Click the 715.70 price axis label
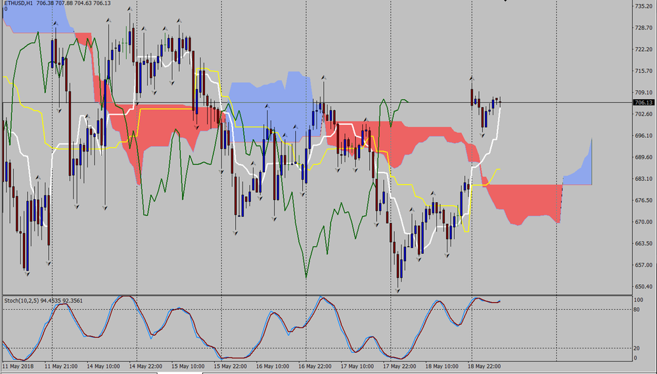This screenshot has width=657, height=374. [643, 71]
